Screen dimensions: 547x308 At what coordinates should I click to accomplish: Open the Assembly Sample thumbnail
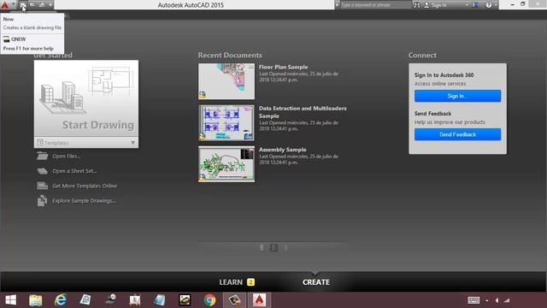(226, 164)
